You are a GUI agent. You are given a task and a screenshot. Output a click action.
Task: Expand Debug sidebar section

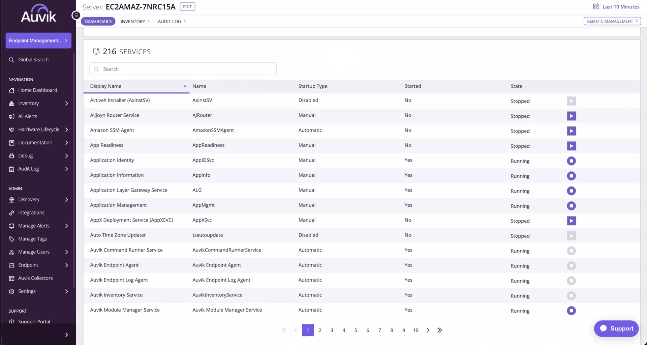(66, 156)
